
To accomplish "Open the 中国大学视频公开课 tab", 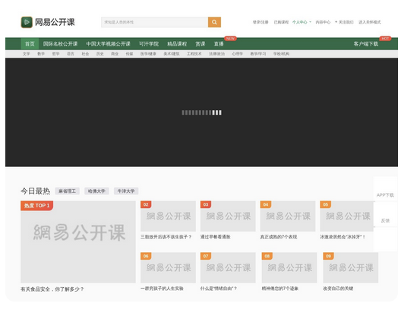I will click(x=108, y=44).
